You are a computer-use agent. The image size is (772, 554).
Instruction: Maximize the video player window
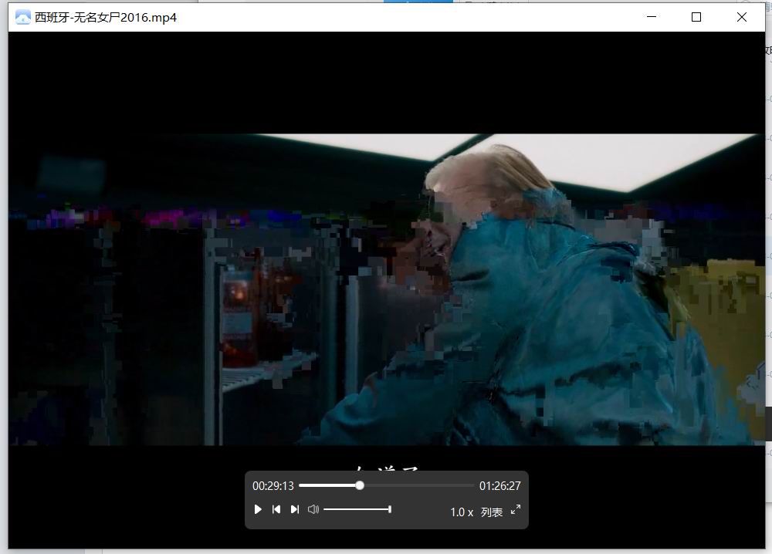696,17
